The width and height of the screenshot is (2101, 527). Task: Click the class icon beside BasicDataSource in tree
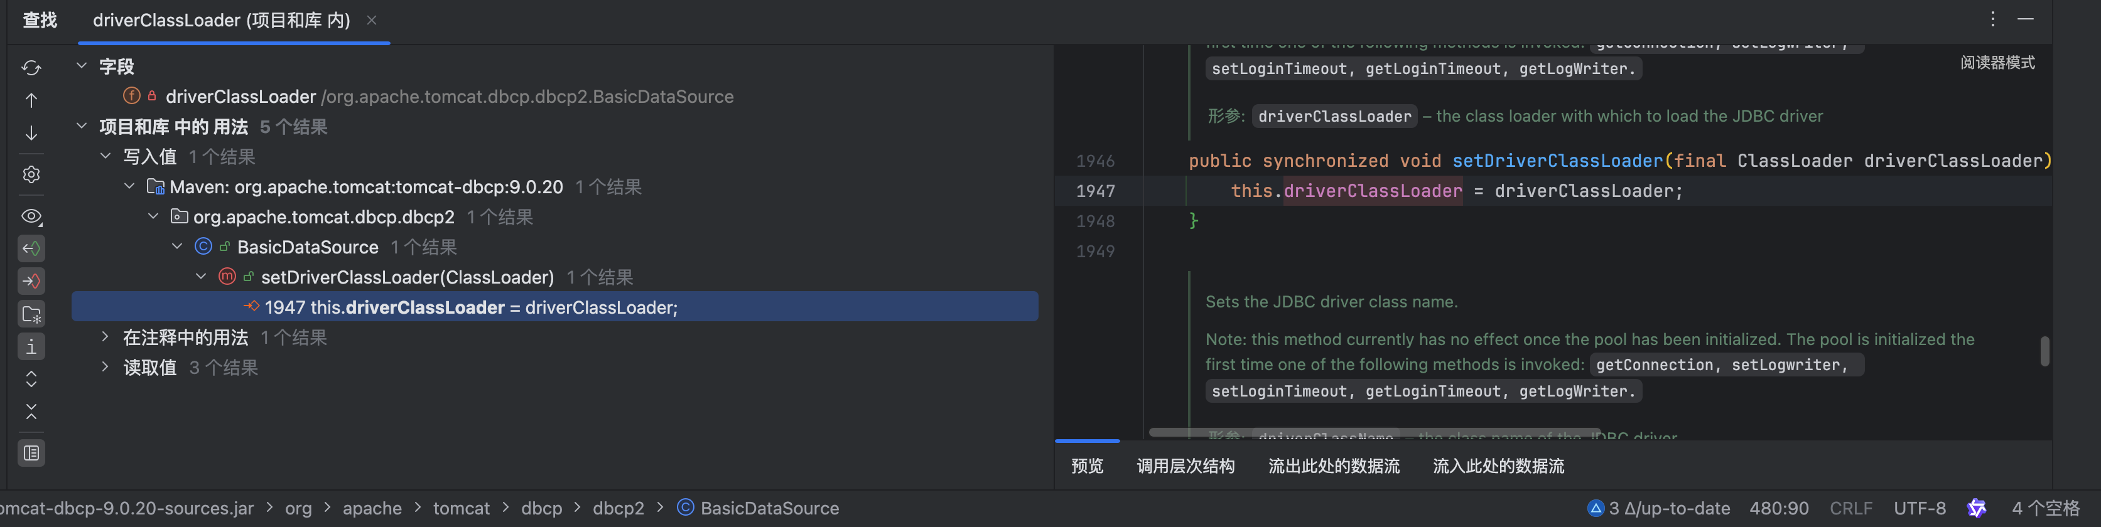(x=203, y=246)
